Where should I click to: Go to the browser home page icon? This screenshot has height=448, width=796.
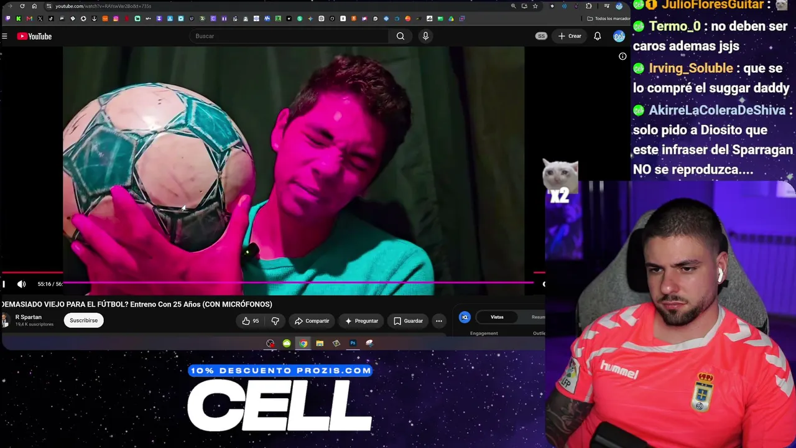click(x=34, y=6)
